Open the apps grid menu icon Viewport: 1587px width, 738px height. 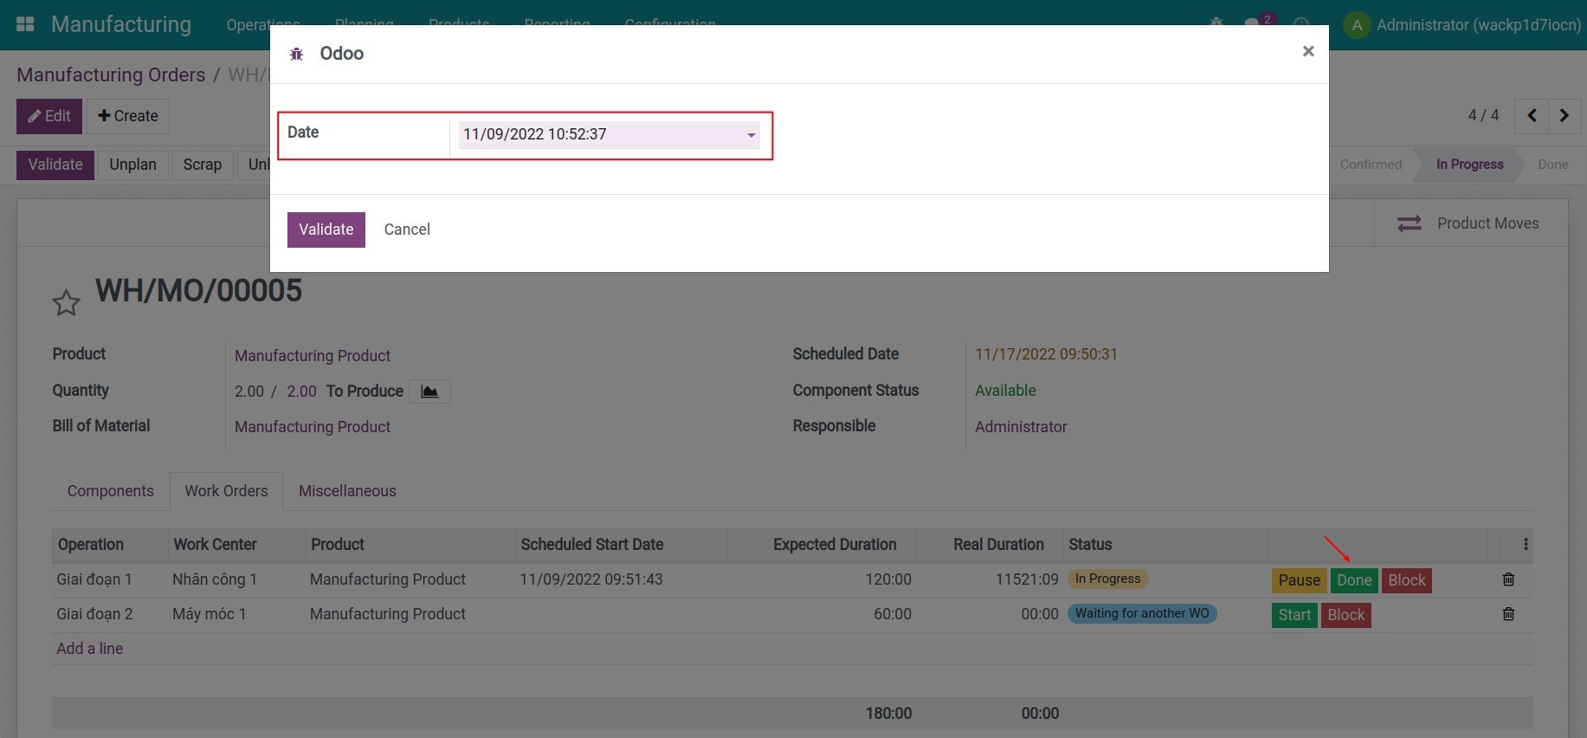pos(25,24)
